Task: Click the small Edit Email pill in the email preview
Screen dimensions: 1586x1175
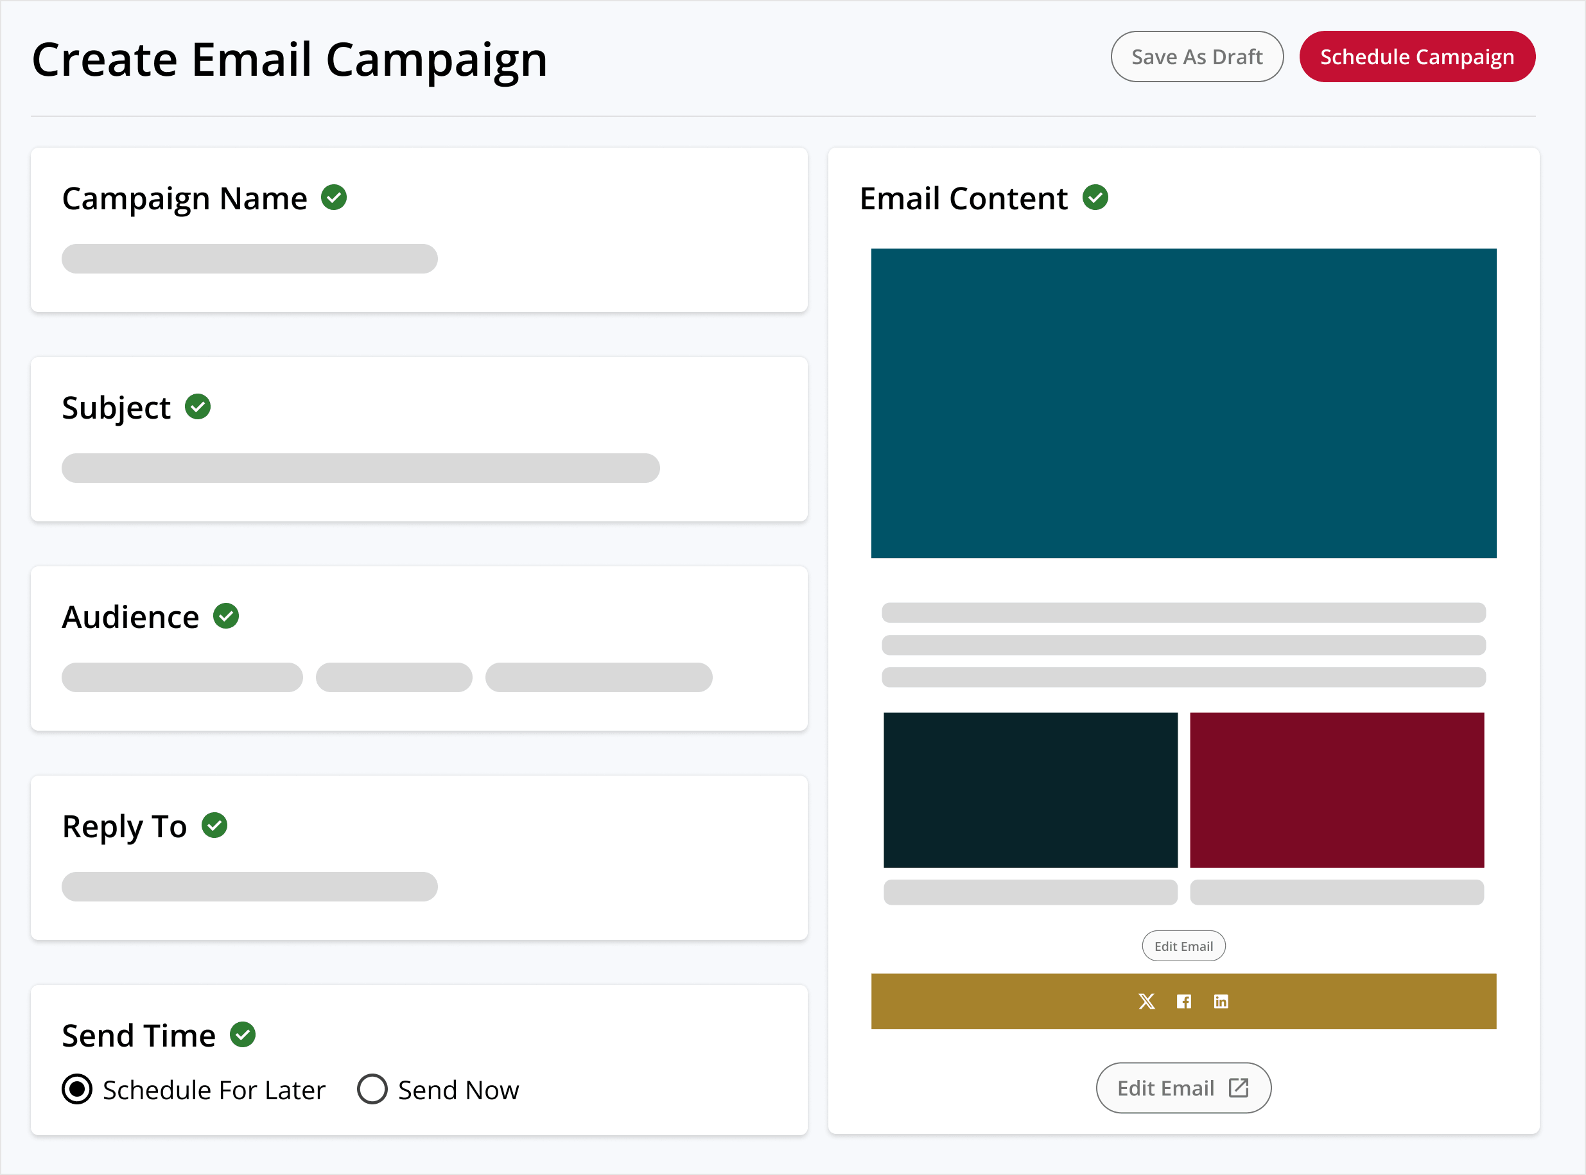Action: tap(1183, 946)
